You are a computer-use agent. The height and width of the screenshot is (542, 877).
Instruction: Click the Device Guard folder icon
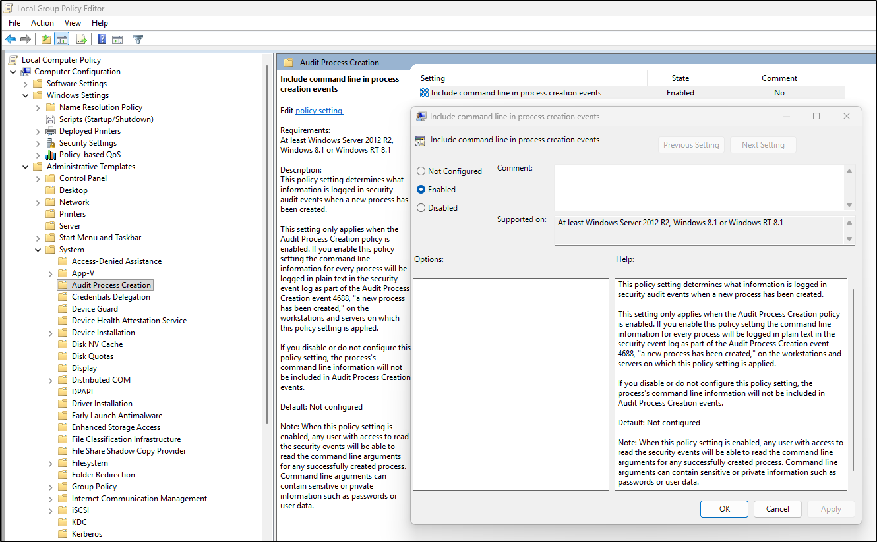click(63, 309)
